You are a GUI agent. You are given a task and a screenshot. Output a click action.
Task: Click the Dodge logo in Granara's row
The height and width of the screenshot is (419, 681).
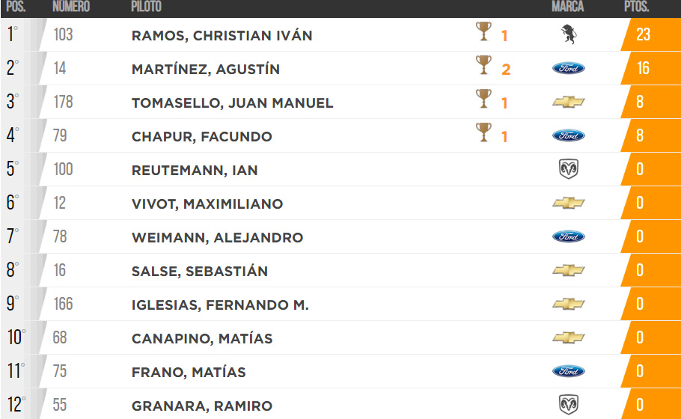click(569, 405)
